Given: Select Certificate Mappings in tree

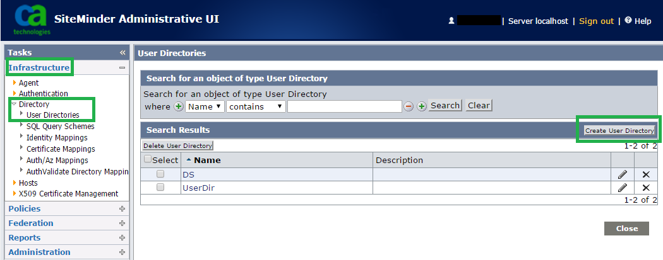Looking at the screenshot, I should tap(61, 149).
